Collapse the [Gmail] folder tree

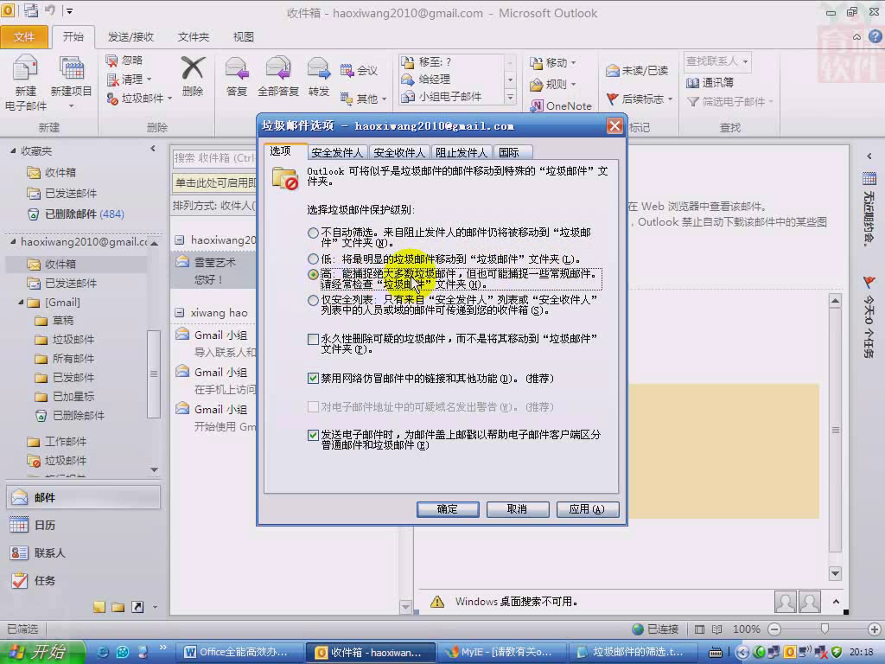pos(21,302)
